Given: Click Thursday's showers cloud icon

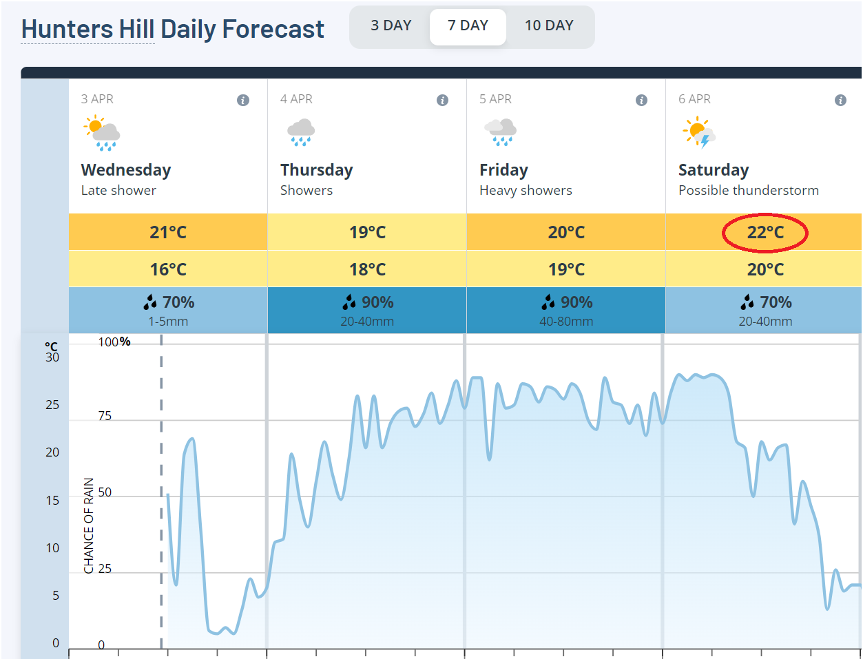Looking at the screenshot, I should (x=301, y=133).
